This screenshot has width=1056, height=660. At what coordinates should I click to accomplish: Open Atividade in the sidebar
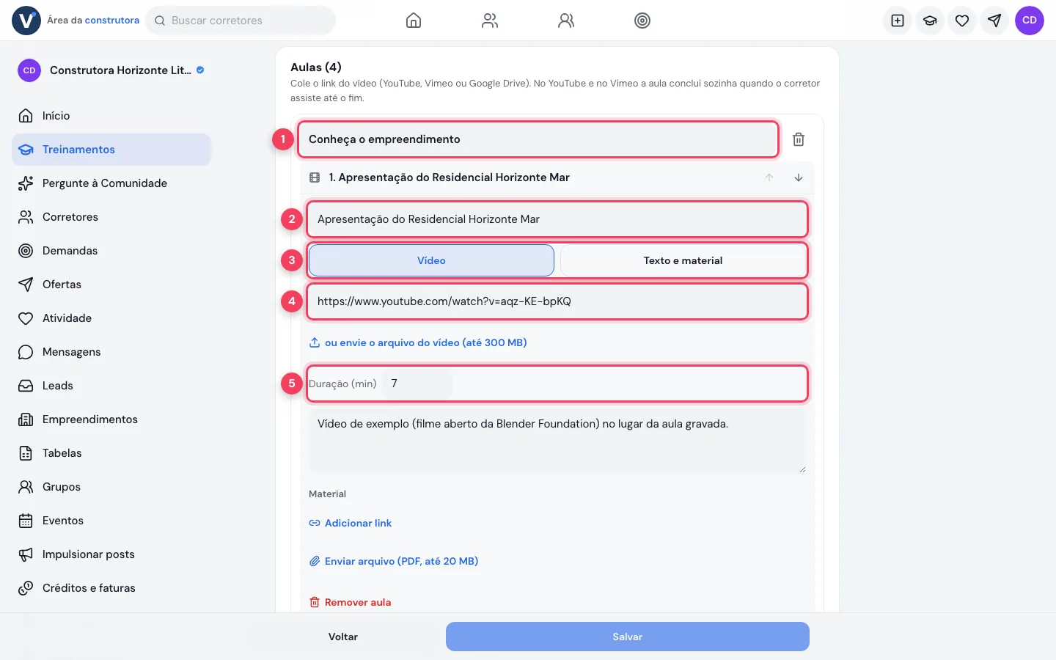point(111,318)
